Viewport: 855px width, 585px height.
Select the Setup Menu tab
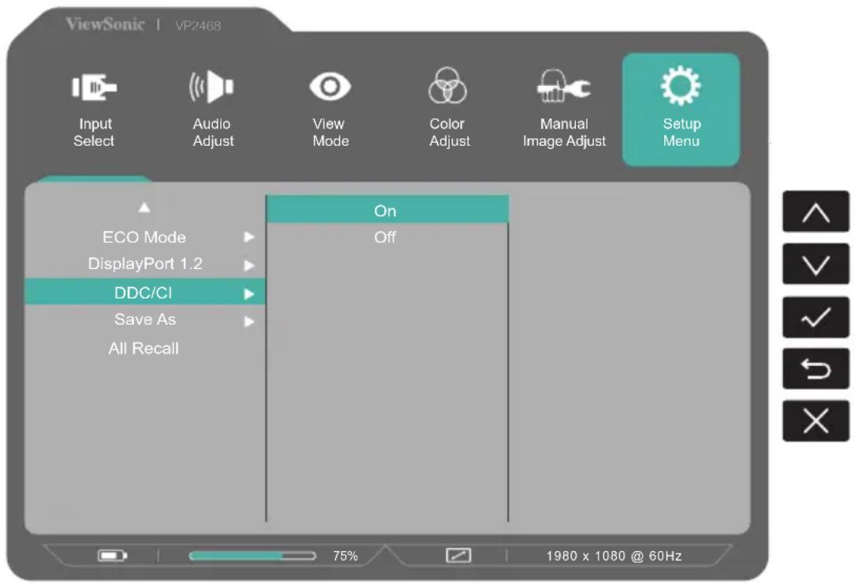(681, 109)
